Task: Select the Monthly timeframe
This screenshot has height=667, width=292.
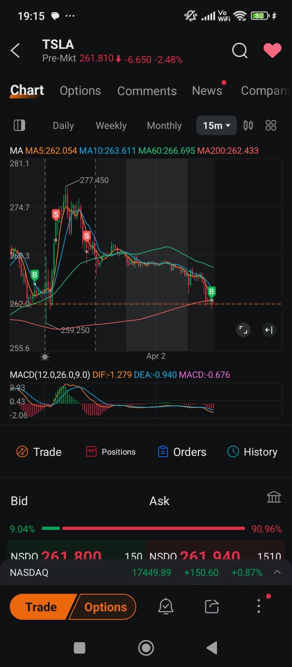Action: pos(164,126)
